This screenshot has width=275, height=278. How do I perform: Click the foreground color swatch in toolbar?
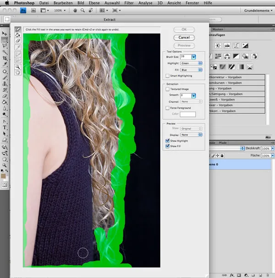coord(4,176)
